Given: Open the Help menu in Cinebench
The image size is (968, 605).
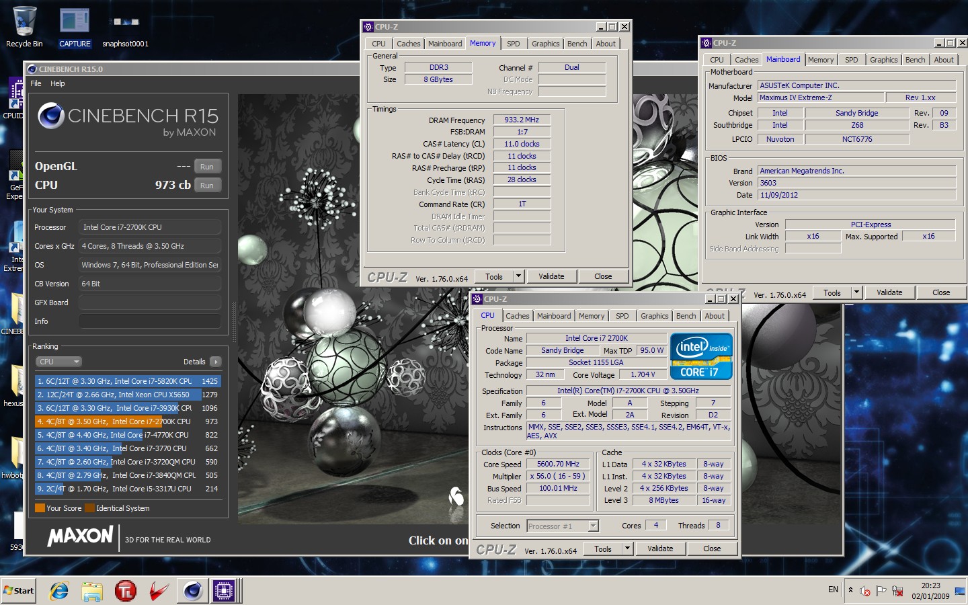Looking at the screenshot, I should 58,83.
